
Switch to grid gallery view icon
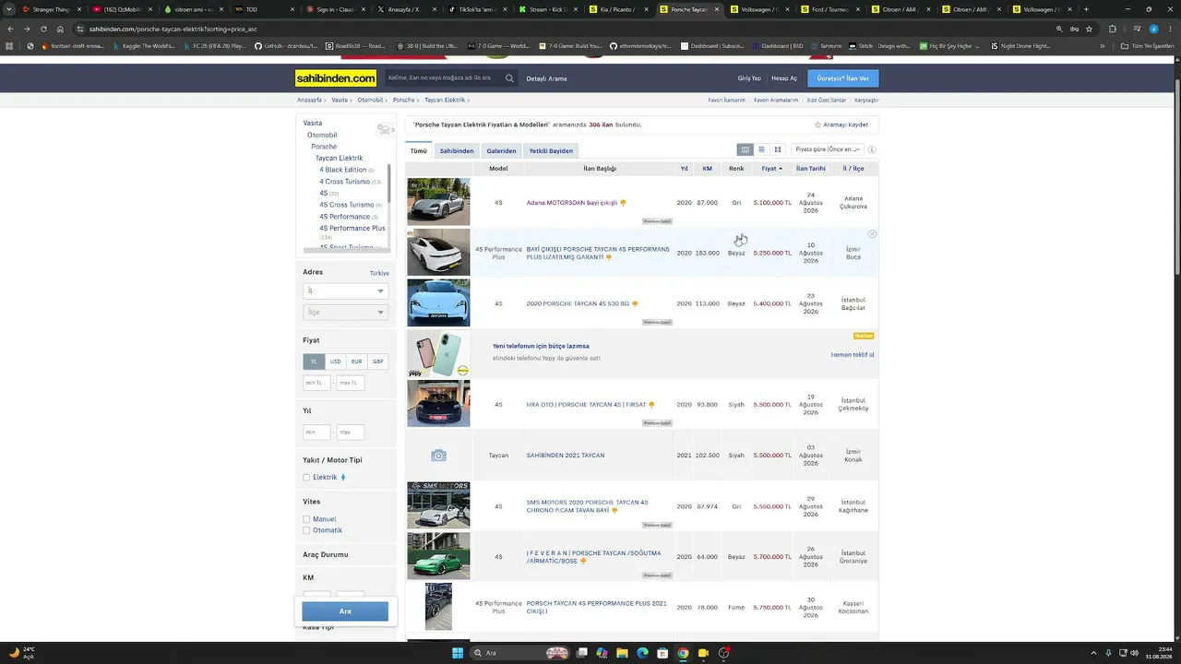pyautogui.click(x=778, y=149)
